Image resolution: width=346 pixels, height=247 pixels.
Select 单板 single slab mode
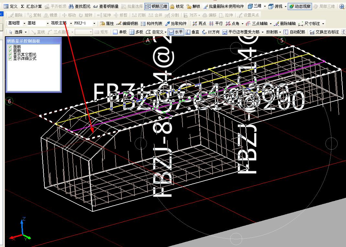coord(120,32)
